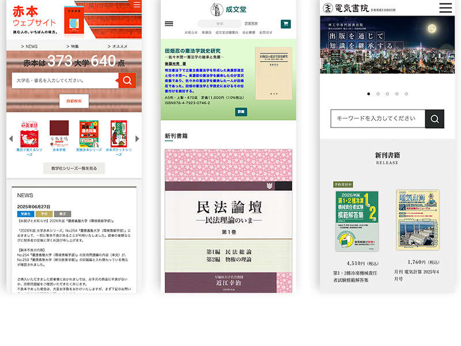
Task: Open the 冷凍機械責任者試験 模範解答集 cover
Action: [357, 221]
